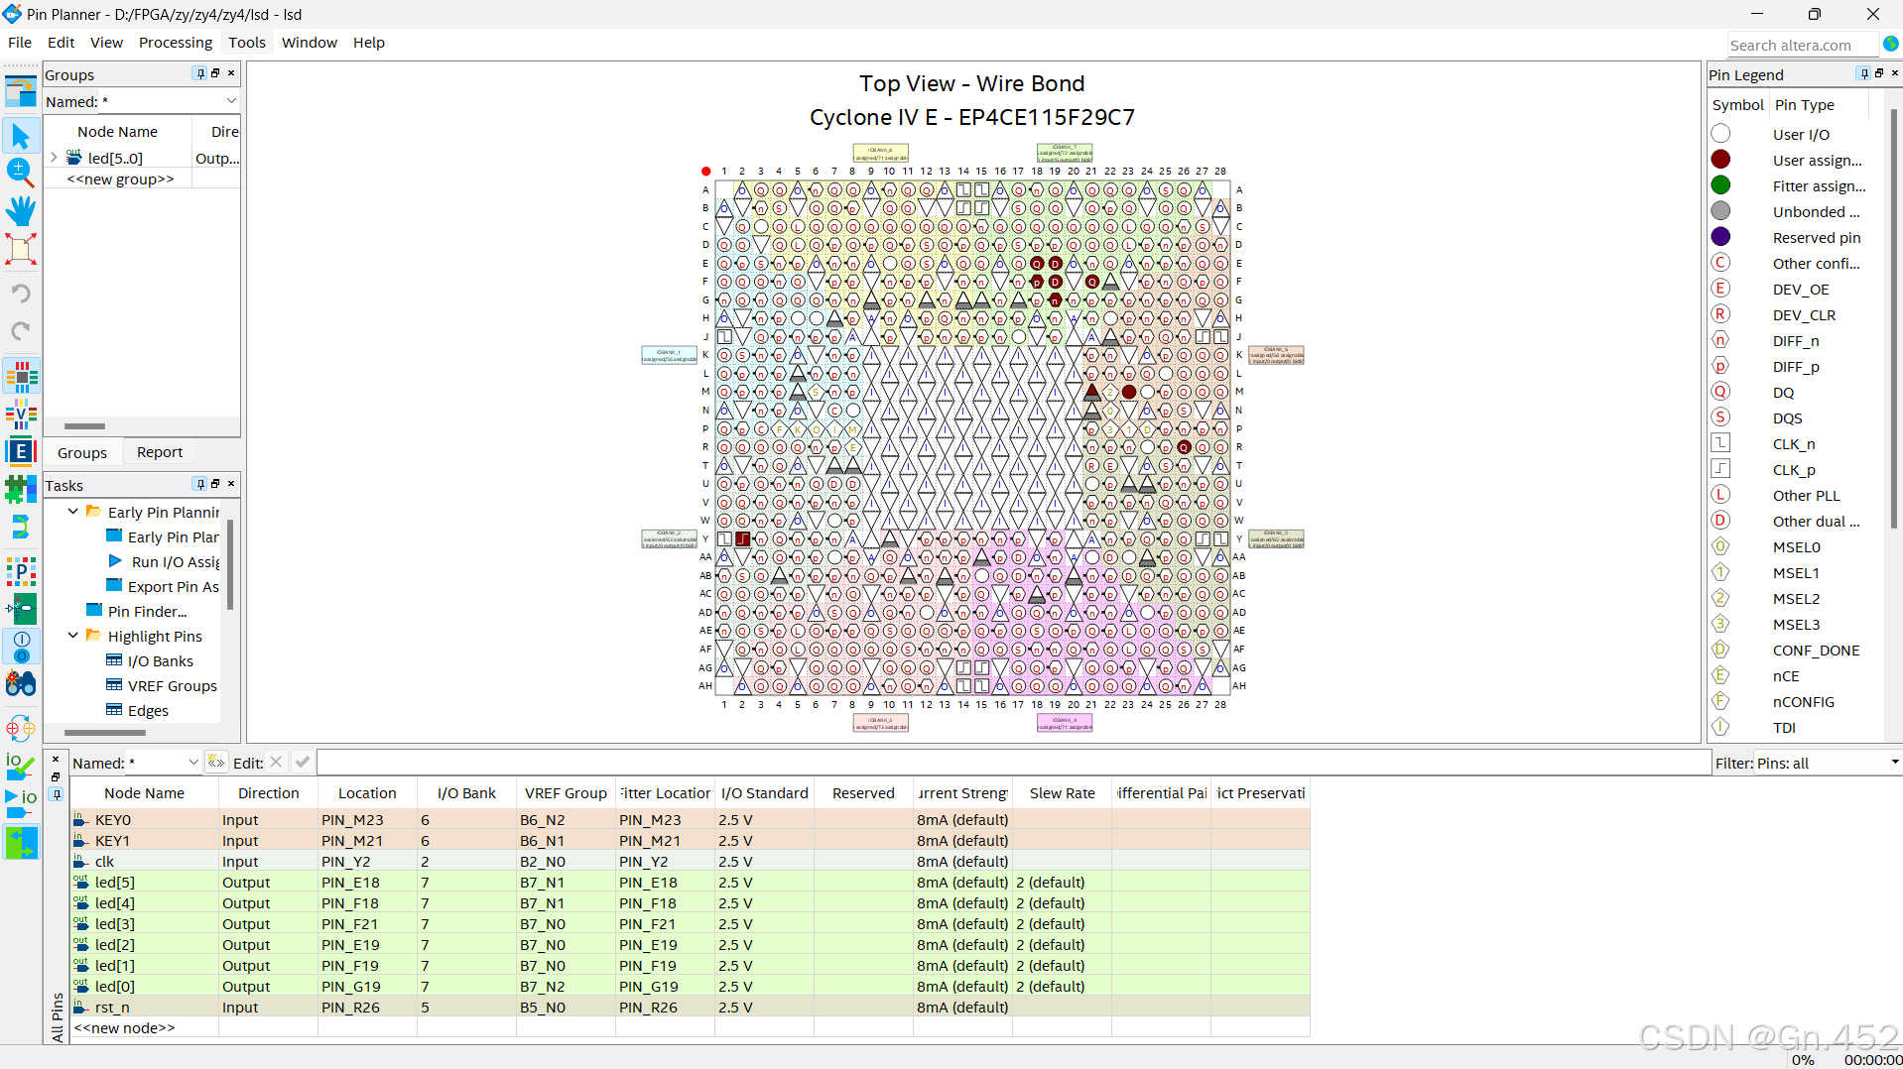Float the Tasks panel window
Screen dimensions: 1903x1069
pyautogui.click(x=215, y=484)
